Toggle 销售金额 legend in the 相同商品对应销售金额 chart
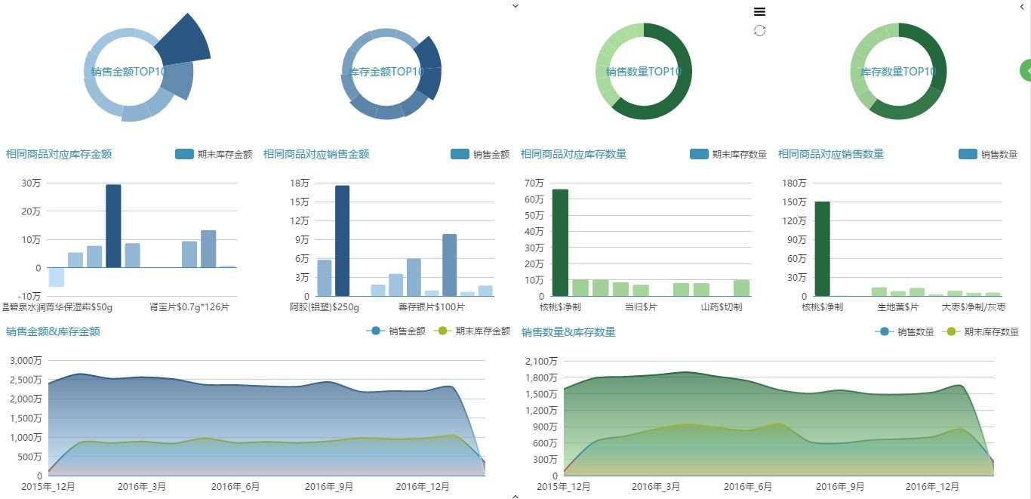The height and width of the screenshot is (499, 1031). pyautogui.click(x=480, y=154)
